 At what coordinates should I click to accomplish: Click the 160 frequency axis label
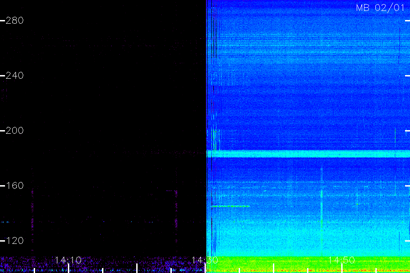(x=15, y=186)
